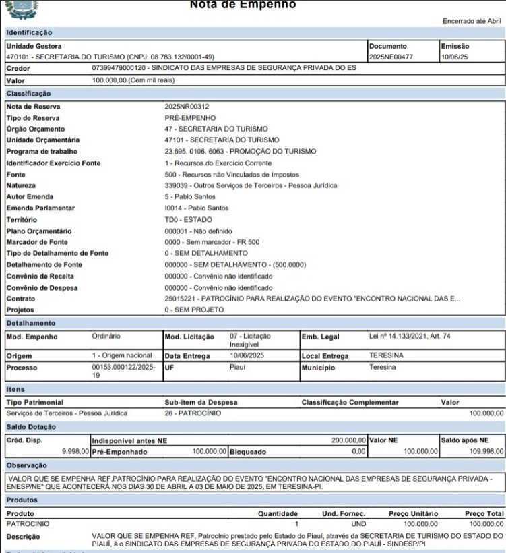This screenshot has height=553, width=506.
Task: Click Preço Total value 100.000,00
Action: (486, 524)
